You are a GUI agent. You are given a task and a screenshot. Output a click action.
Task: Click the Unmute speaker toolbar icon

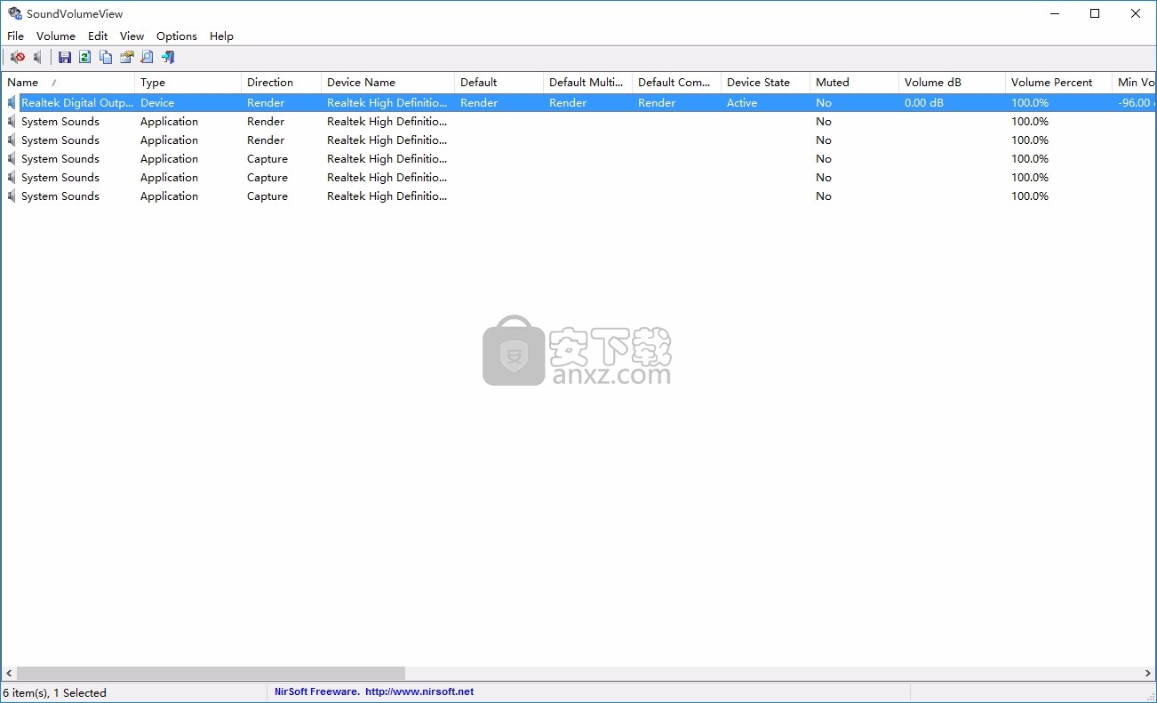[38, 57]
